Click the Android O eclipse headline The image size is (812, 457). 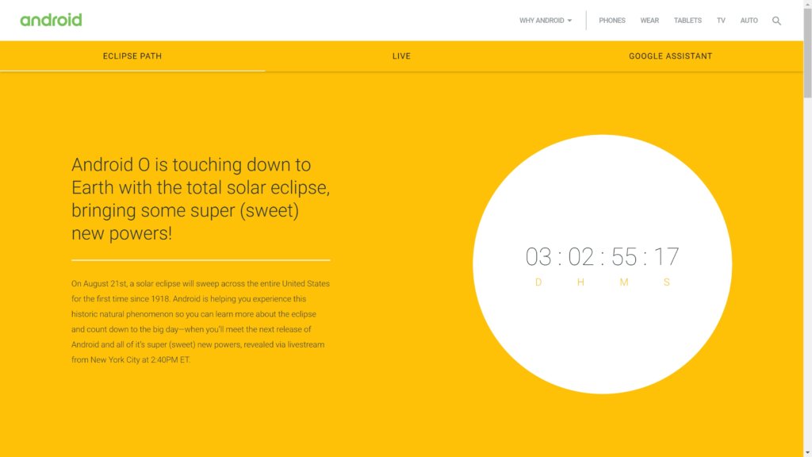200,199
